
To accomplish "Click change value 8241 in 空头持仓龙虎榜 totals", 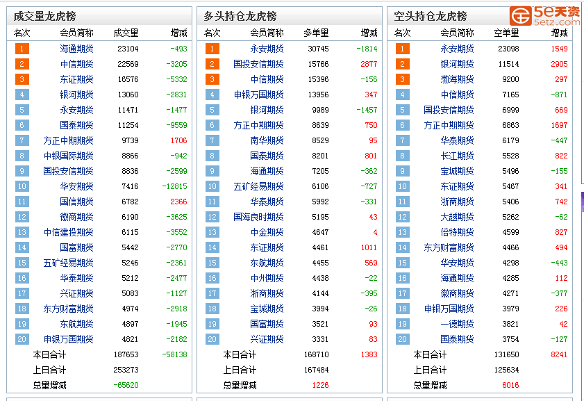I will [559, 355].
